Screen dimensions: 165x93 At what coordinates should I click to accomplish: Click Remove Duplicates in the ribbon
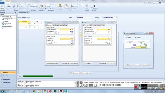[x=50, y=9]
